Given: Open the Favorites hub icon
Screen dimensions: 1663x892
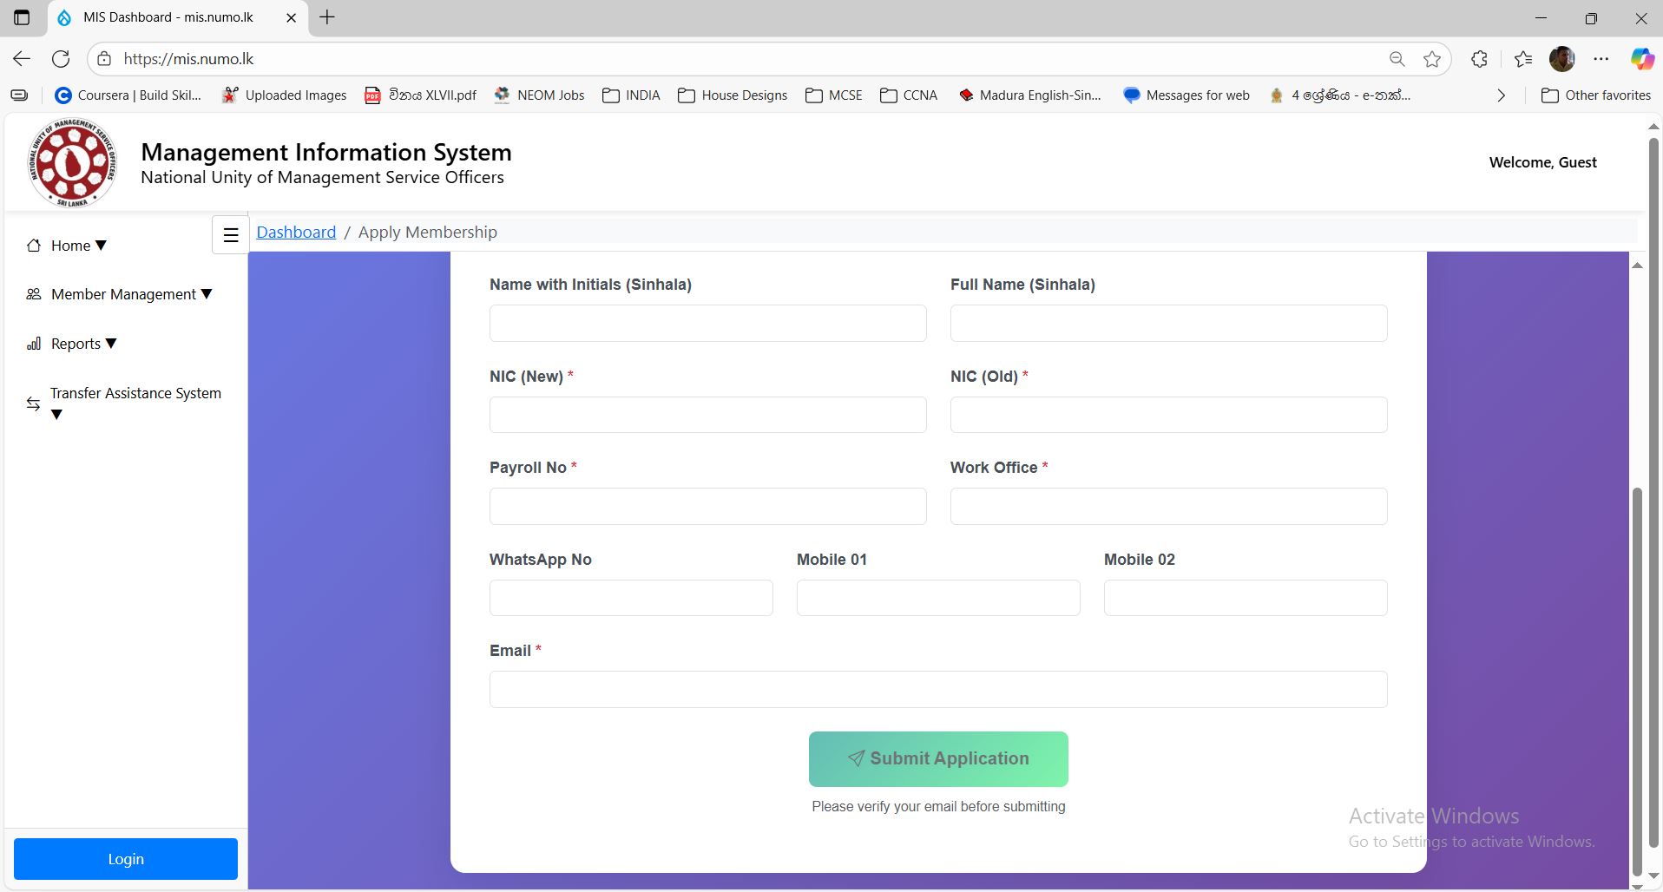Looking at the screenshot, I should (x=1522, y=59).
